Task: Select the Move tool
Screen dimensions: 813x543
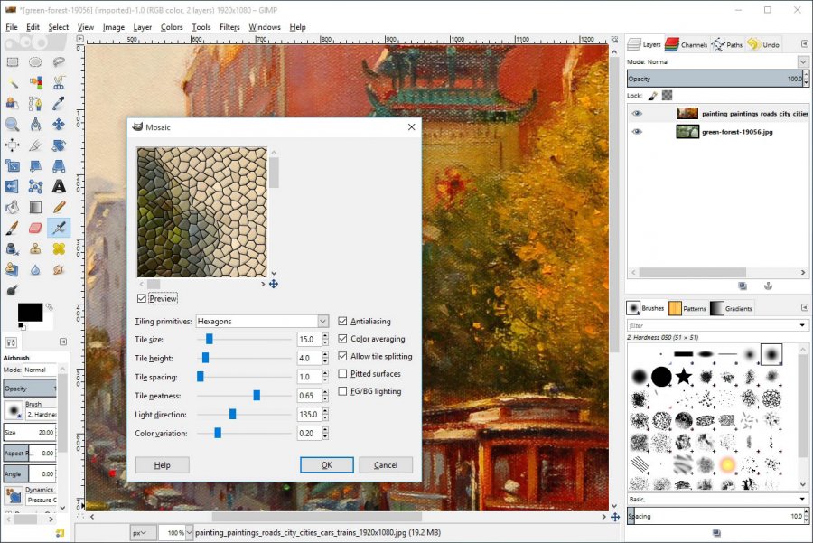Action: tap(59, 125)
